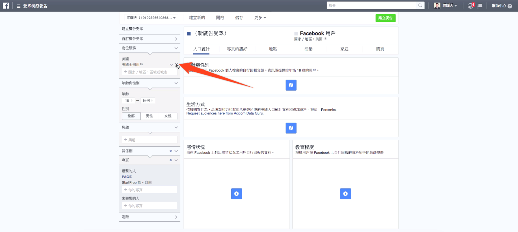Open the ad account dropdown 梁耀天 (10102395640868…
Viewport: 518px width, 232px height.
point(151,18)
